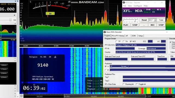This screenshot has width=175, height=98.
Task: Click XFM Radijas Gyvenimui radiotext line
Action: coord(43,76)
